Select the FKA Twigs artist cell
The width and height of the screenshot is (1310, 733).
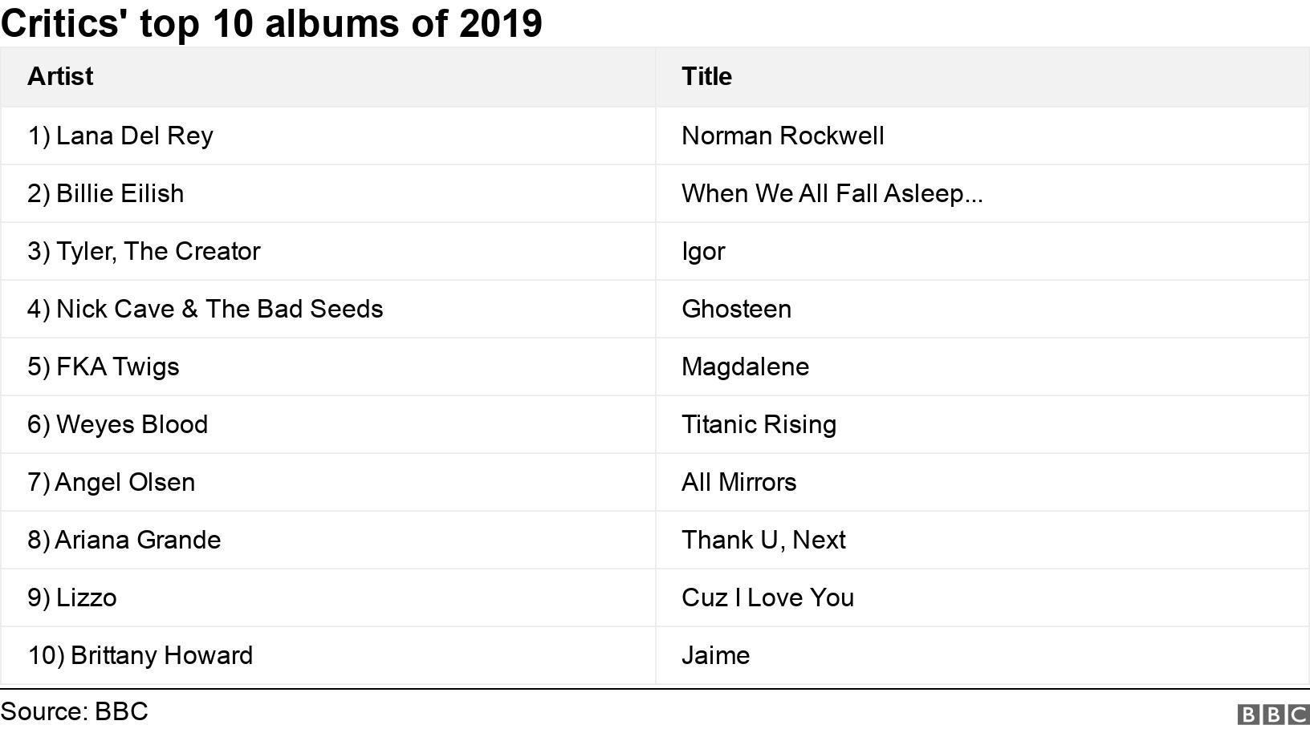pyautogui.click(x=104, y=366)
